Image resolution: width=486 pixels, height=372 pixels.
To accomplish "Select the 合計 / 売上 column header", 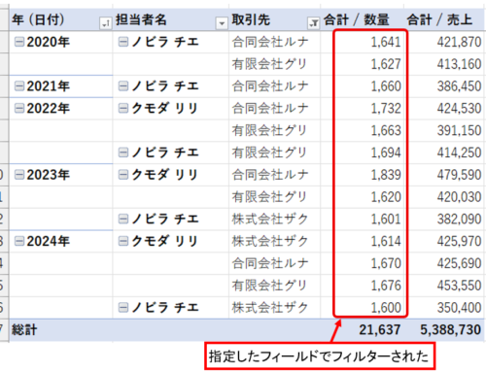I will [x=439, y=20].
